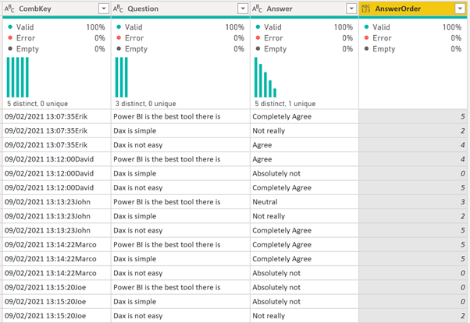The image size is (470, 323).
Task: Select first '09/02/2021 13:13:23John' cell
Action: pos(57,202)
